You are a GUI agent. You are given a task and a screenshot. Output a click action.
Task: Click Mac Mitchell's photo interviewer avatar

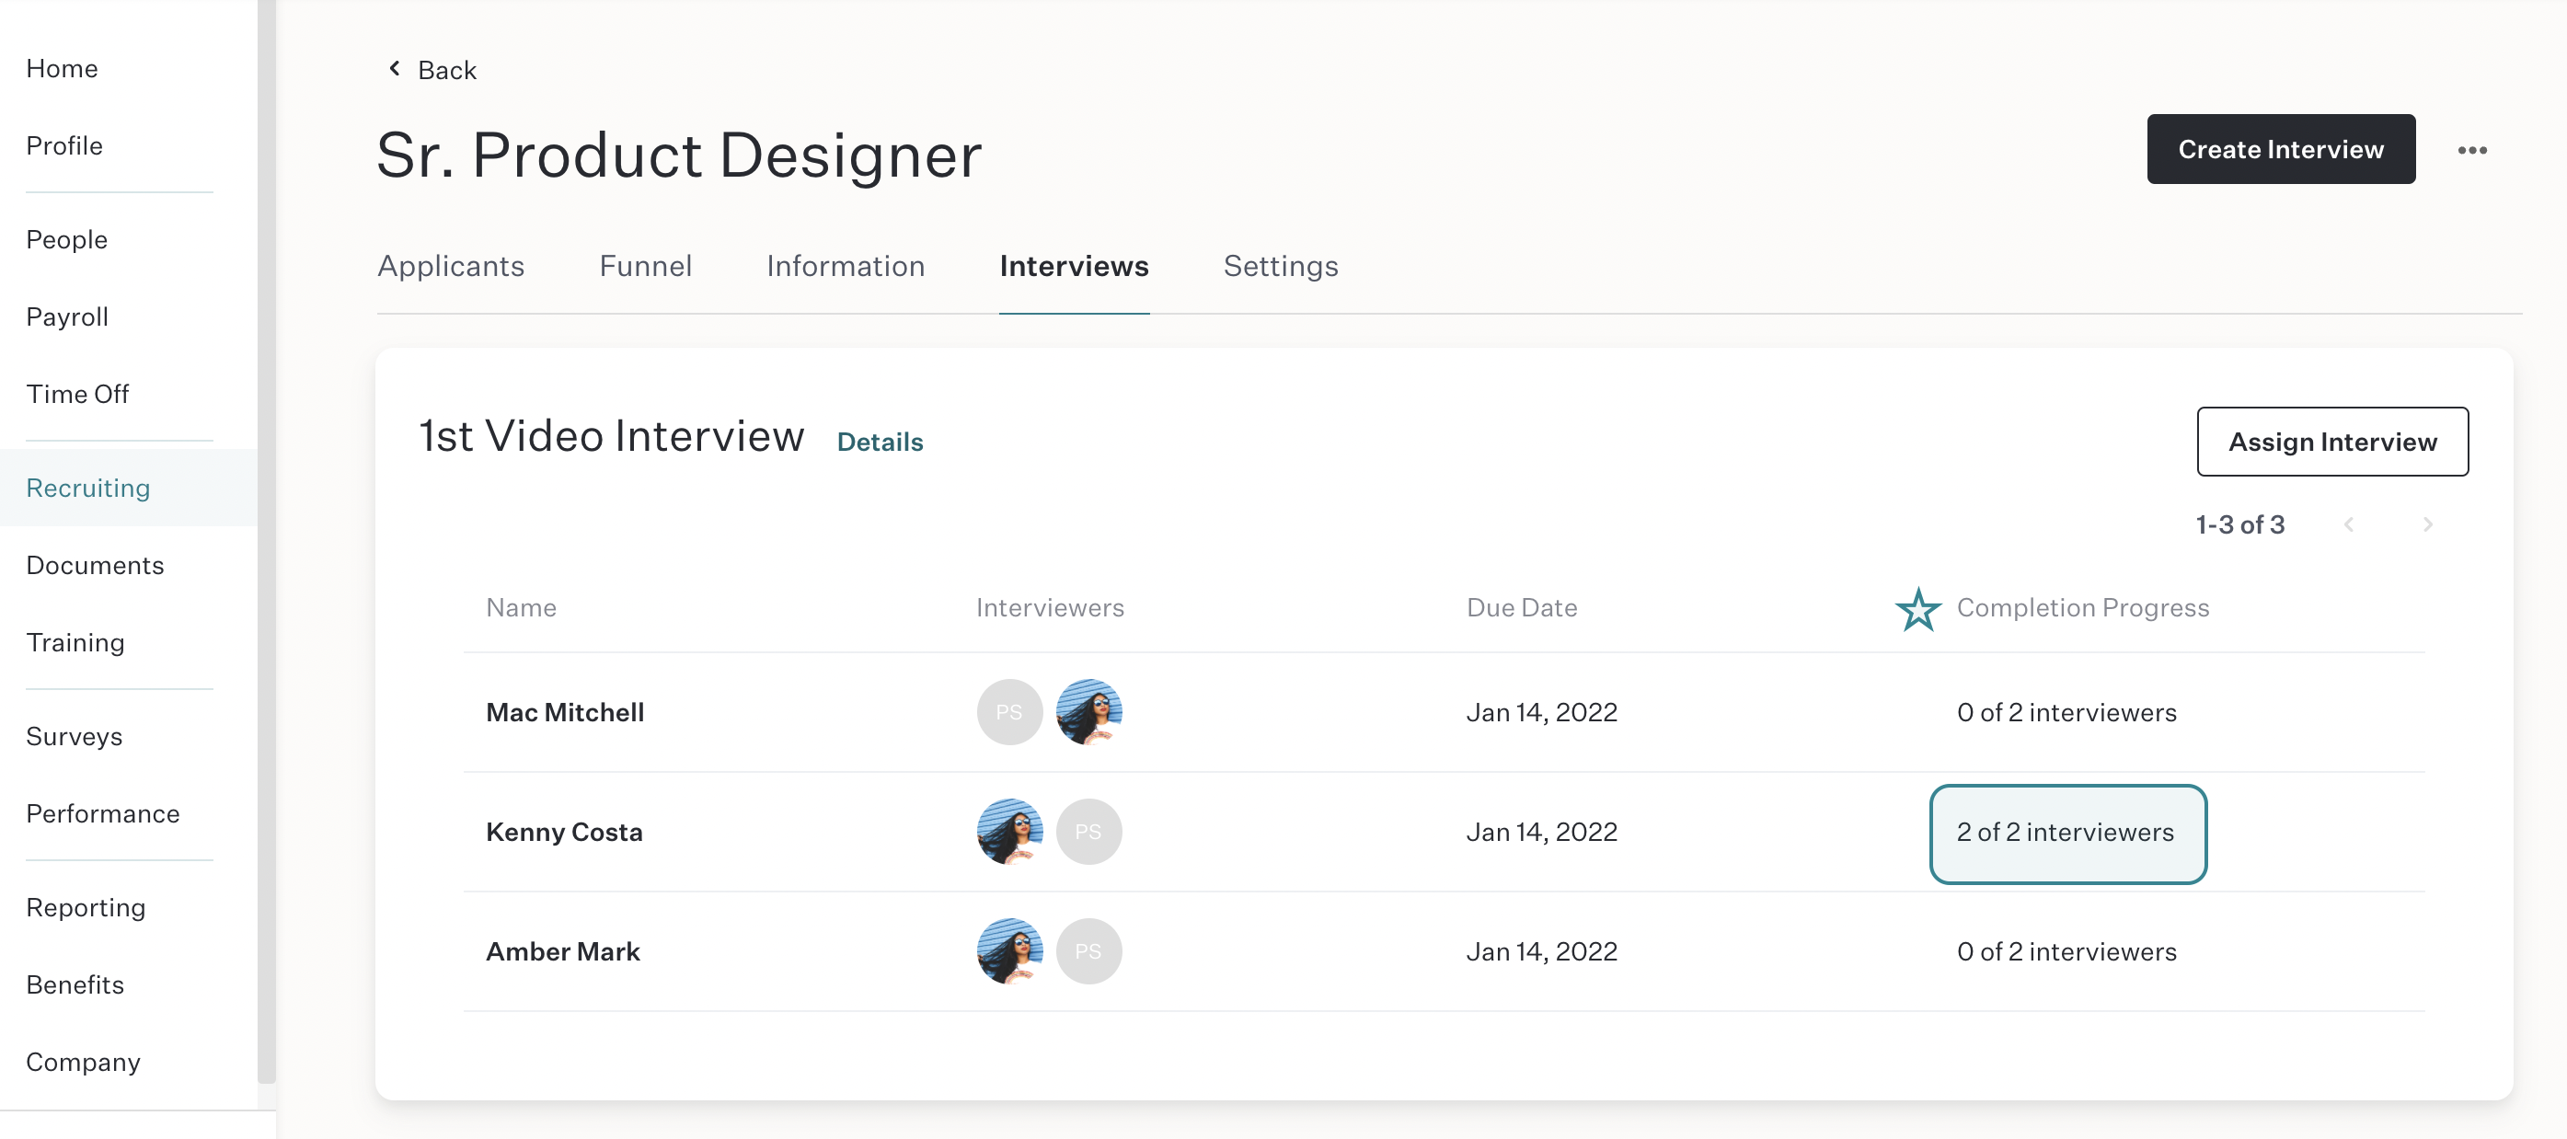click(1088, 712)
